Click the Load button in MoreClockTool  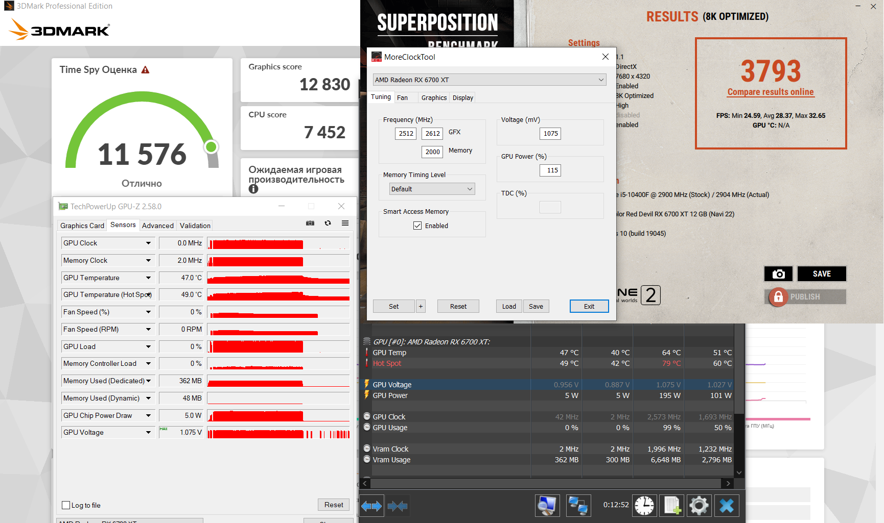(509, 306)
